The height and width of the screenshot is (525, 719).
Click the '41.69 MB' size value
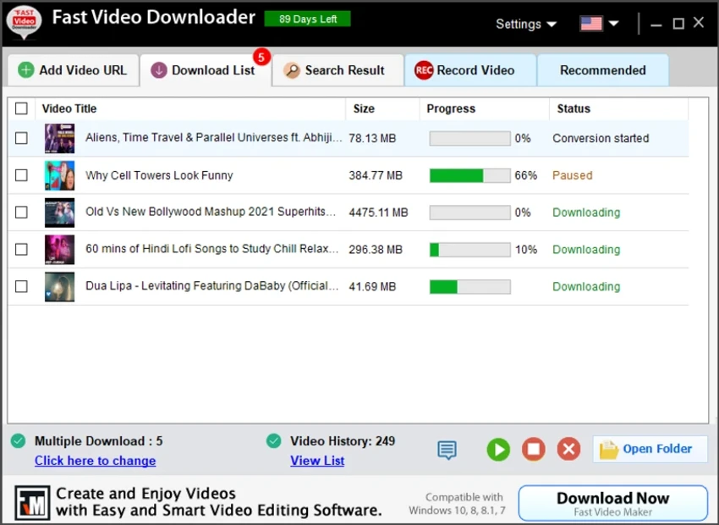point(372,287)
